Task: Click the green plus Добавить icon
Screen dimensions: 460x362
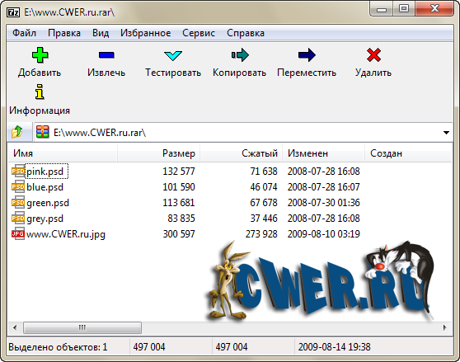Action: point(40,55)
